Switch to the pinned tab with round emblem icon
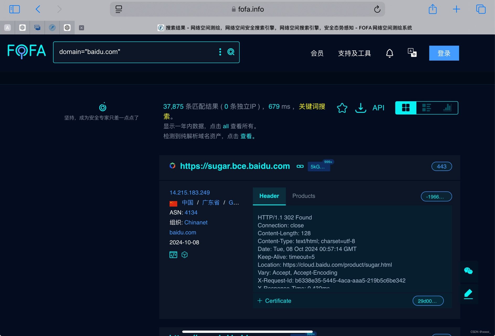The width and height of the screenshot is (495, 336). coord(52,28)
